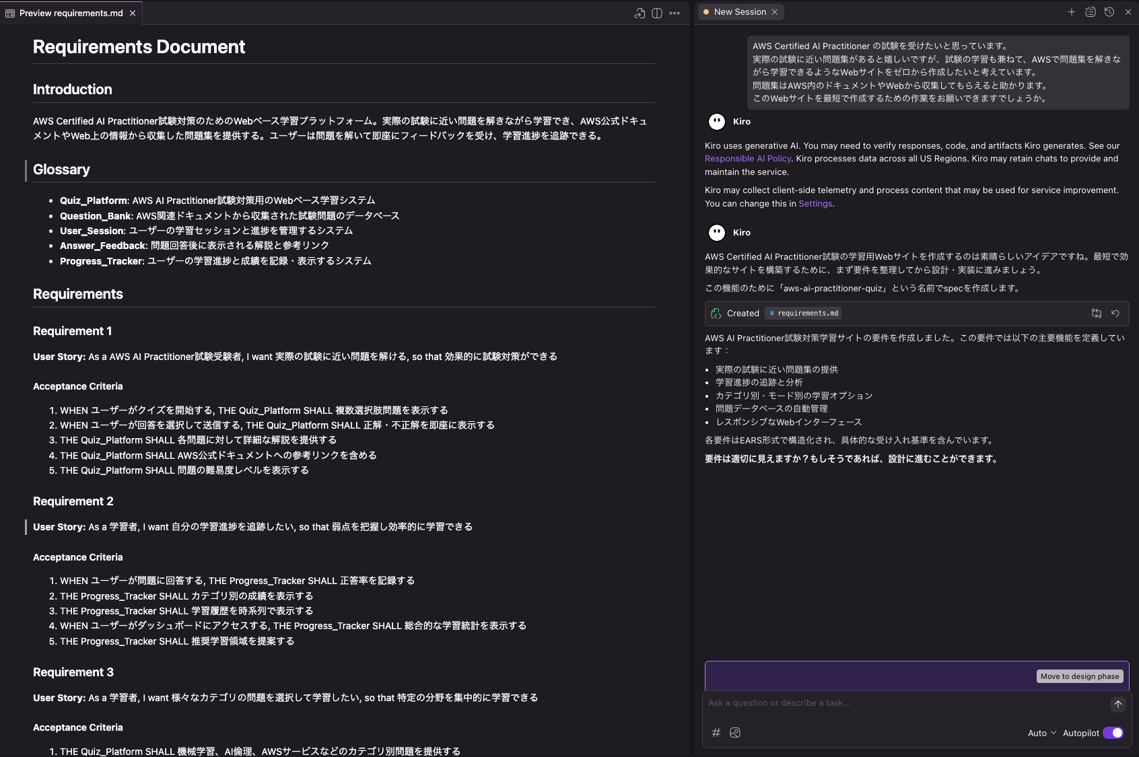Click the chat message input field
The height and width of the screenshot is (757, 1139).
coord(902,703)
